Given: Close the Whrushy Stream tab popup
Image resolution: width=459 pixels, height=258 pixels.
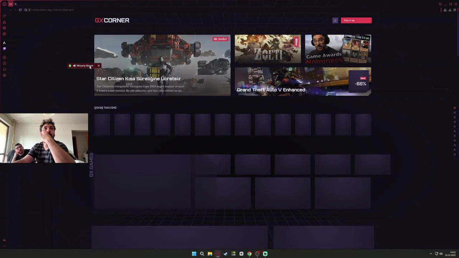Looking at the screenshot, I should point(98,66).
